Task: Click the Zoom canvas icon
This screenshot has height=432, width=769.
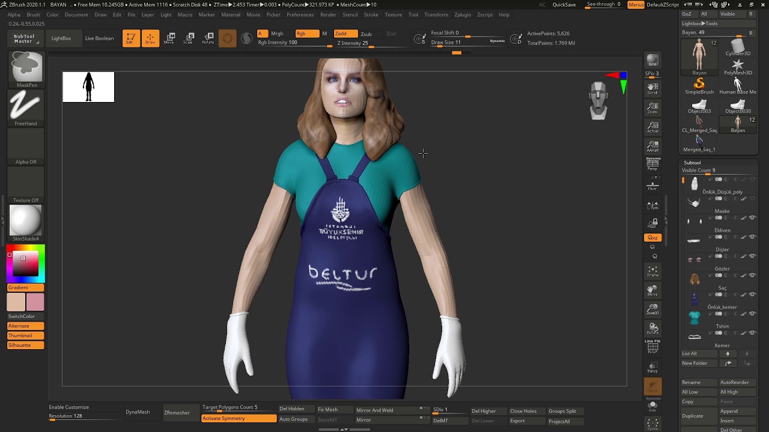Action: point(652,108)
